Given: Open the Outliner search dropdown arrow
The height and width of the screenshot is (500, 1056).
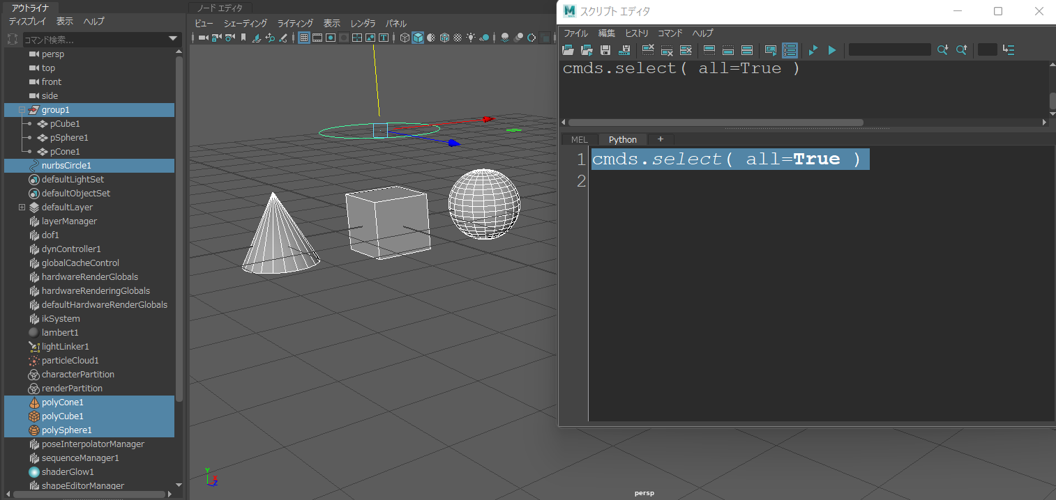Looking at the screenshot, I should click(x=173, y=39).
